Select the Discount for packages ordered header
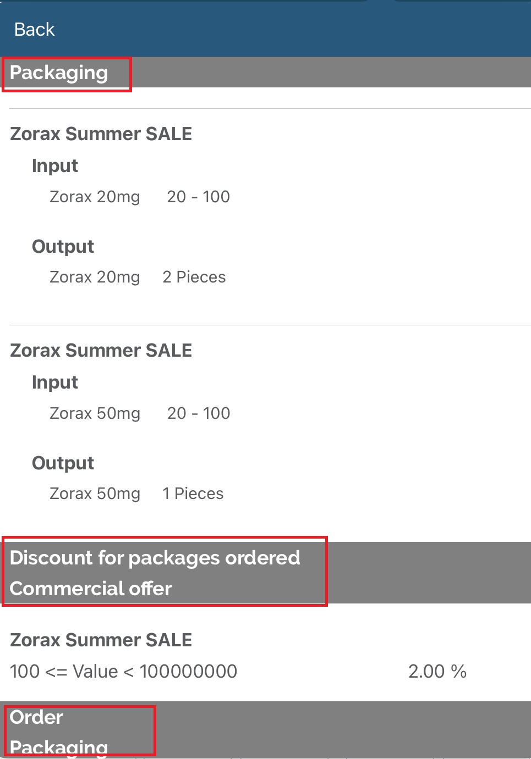 (155, 558)
